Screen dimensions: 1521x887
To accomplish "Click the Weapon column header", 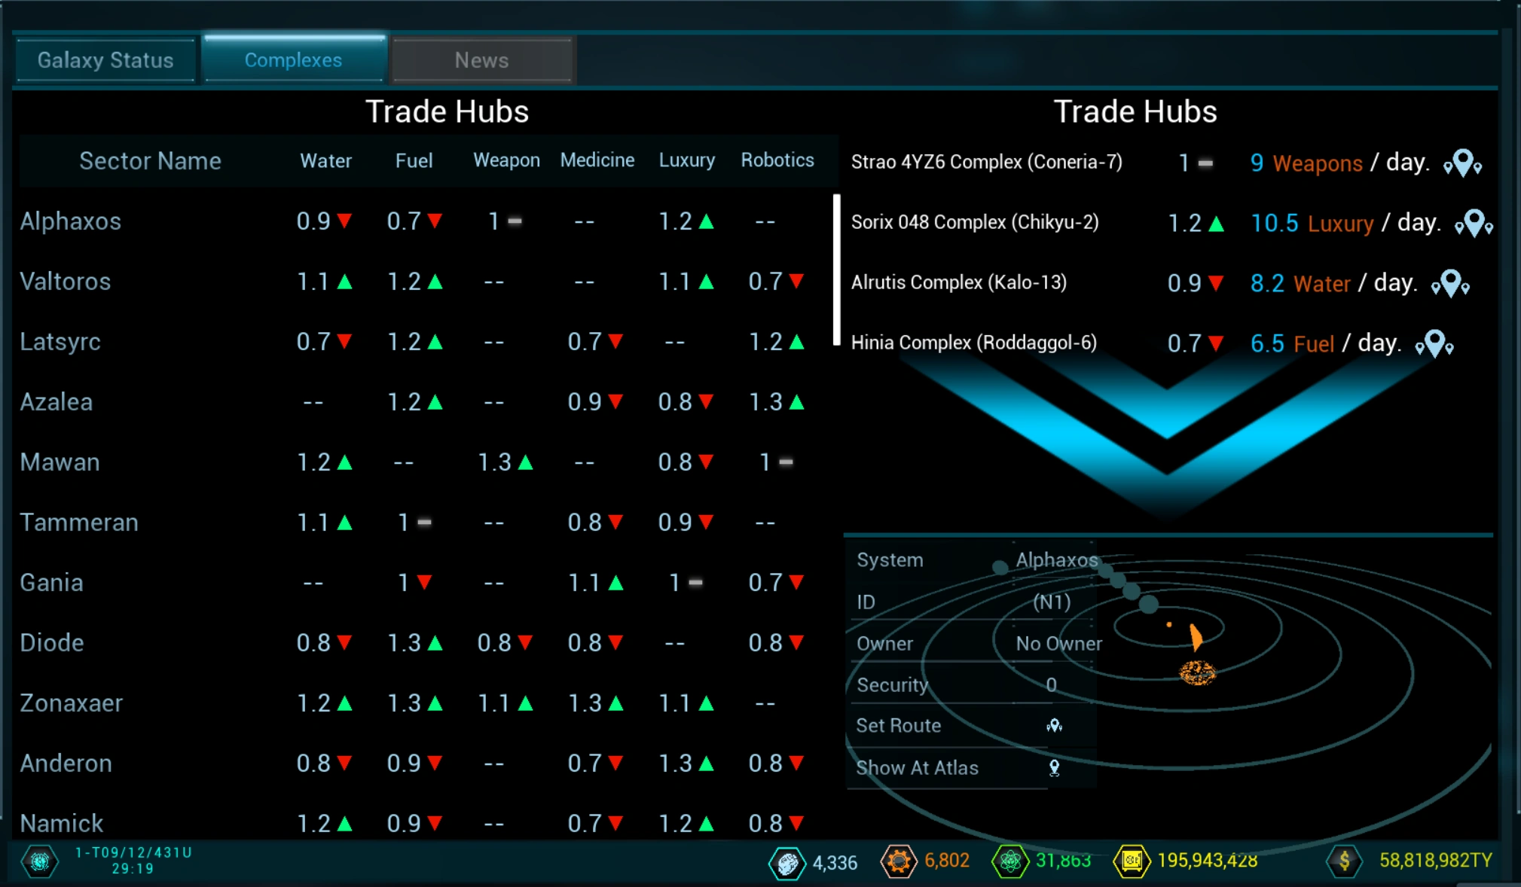I will [506, 160].
